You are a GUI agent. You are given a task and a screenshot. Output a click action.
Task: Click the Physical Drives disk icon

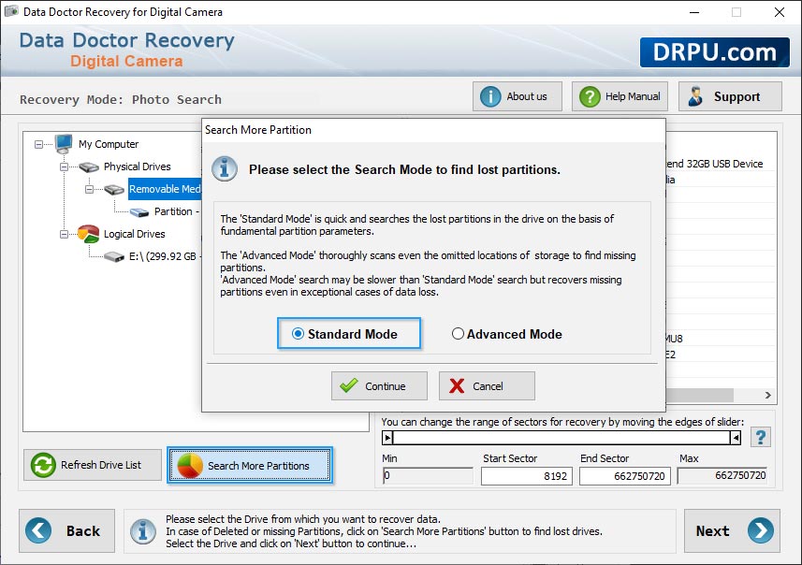[x=89, y=167]
